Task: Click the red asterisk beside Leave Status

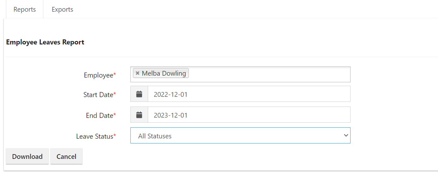Action: 115,136
